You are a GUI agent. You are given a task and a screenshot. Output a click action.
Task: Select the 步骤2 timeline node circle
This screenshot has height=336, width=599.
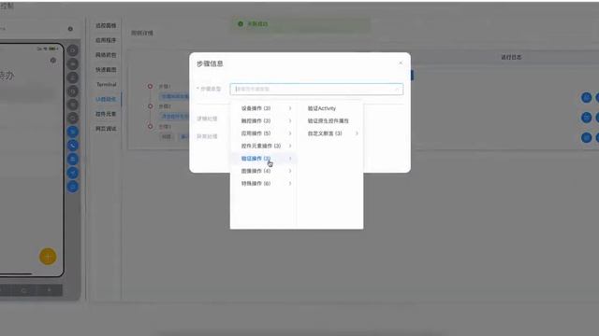pyautogui.click(x=150, y=106)
